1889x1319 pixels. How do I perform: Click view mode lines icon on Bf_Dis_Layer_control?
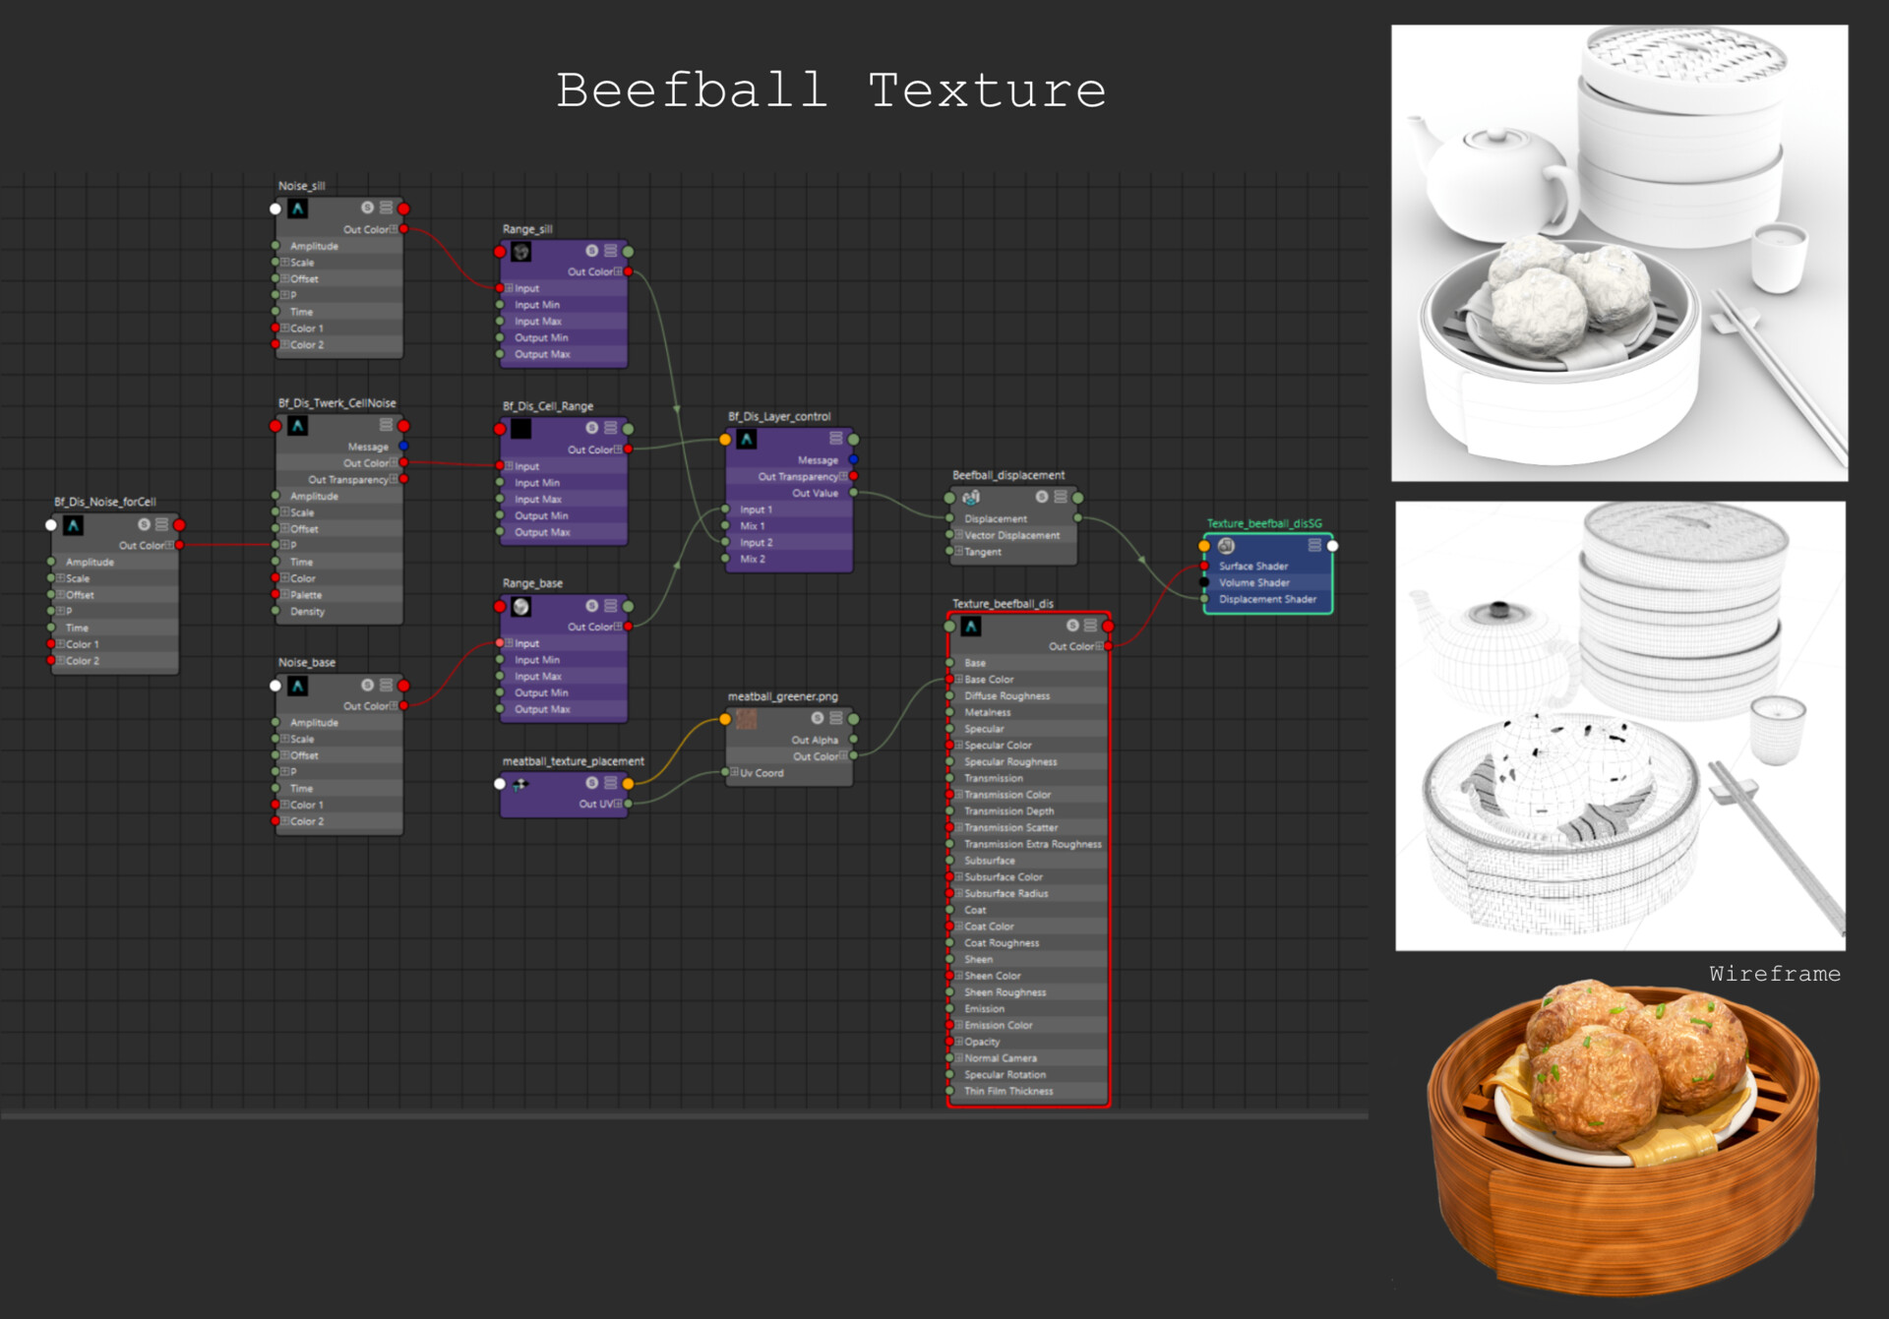tap(836, 439)
